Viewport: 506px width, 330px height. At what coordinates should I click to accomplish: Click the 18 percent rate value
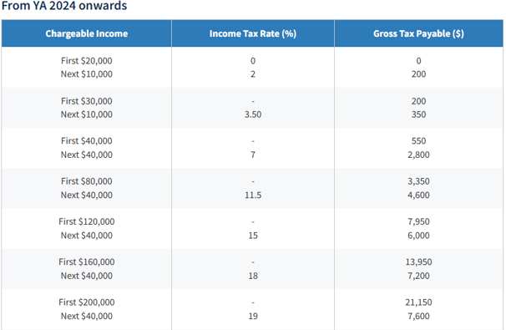click(253, 276)
